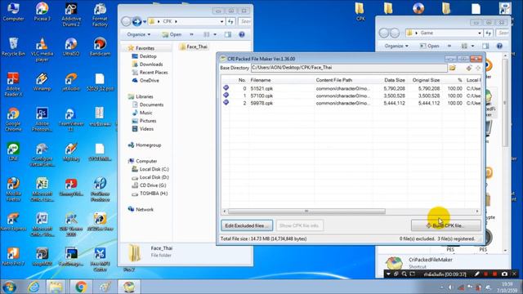Select Format Factory desktop icon
The image size is (523, 294).
(x=100, y=15)
